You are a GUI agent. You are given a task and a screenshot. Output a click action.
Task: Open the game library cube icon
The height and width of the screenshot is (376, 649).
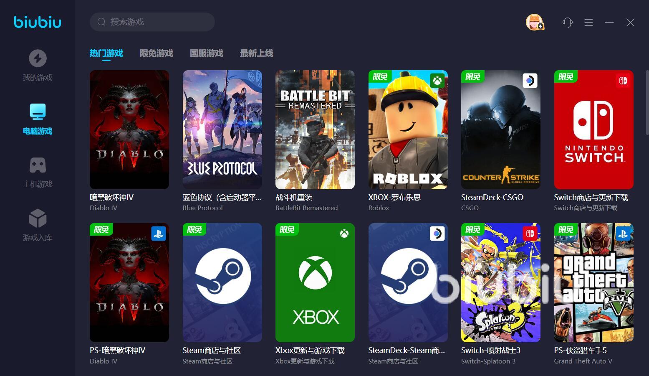coord(38,218)
